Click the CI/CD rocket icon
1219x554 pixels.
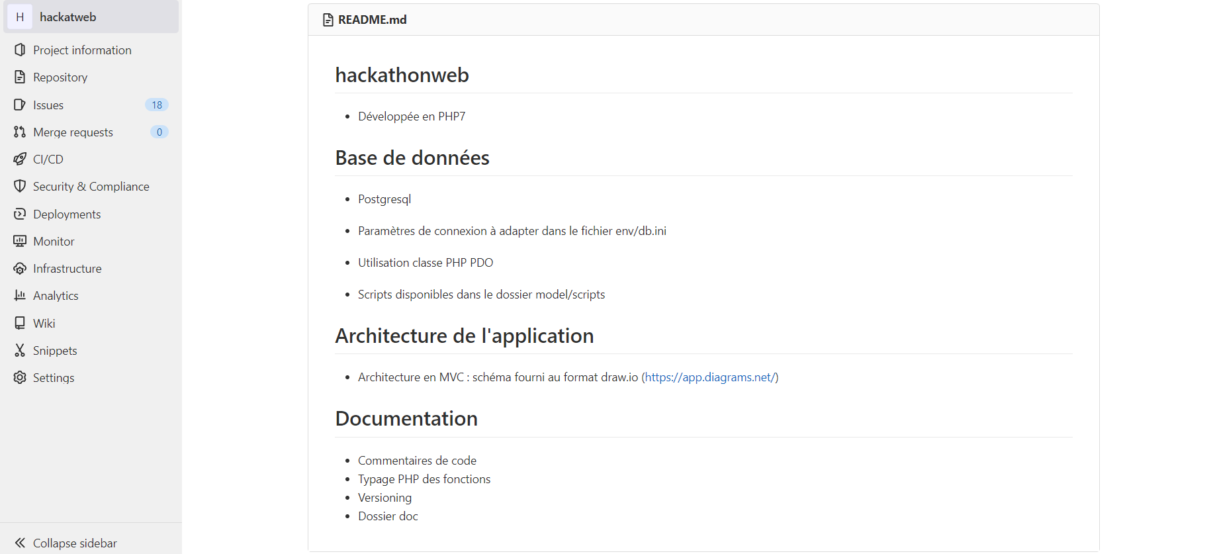pyautogui.click(x=20, y=160)
